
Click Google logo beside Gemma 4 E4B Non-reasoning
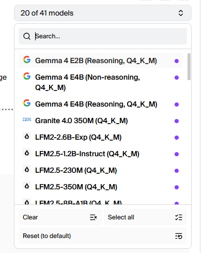point(27,76)
